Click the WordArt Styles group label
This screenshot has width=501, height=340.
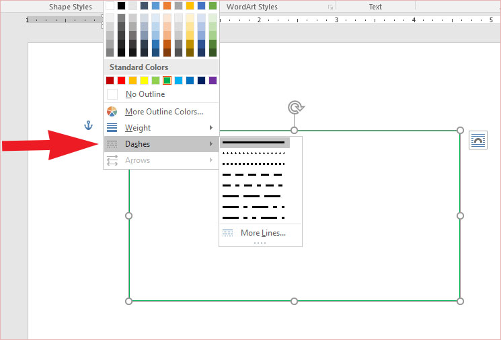click(252, 7)
